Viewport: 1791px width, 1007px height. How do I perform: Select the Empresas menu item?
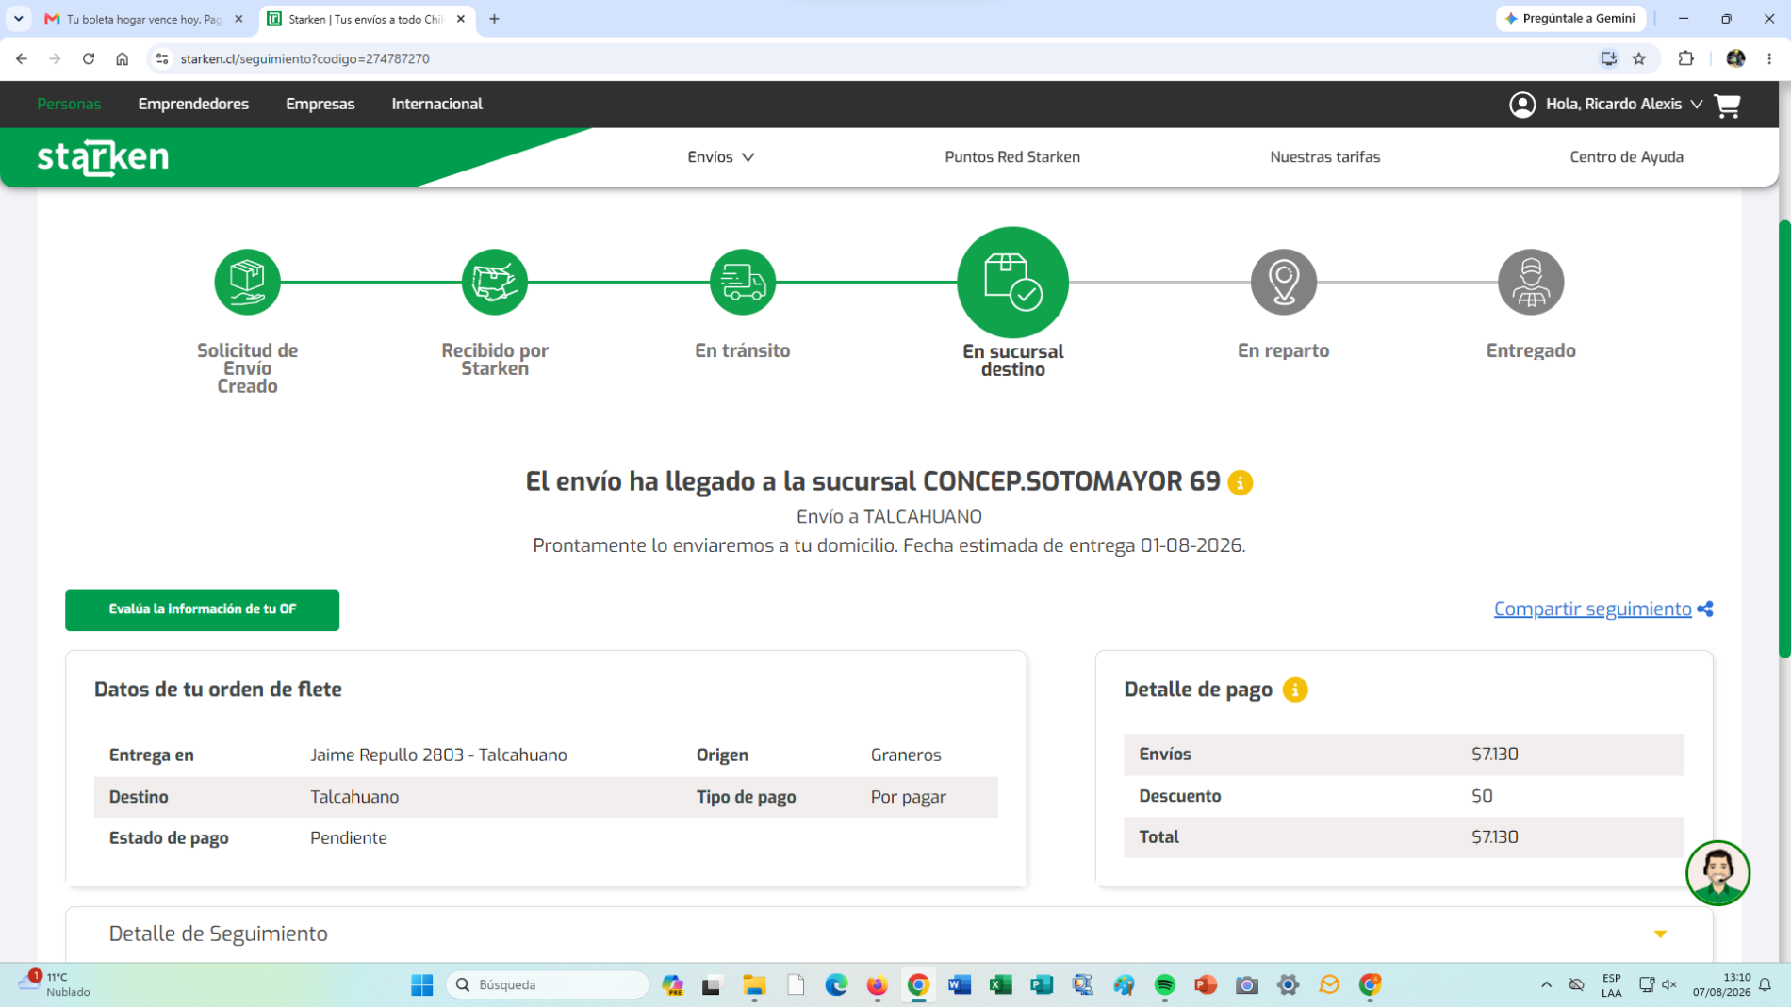tap(320, 105)
